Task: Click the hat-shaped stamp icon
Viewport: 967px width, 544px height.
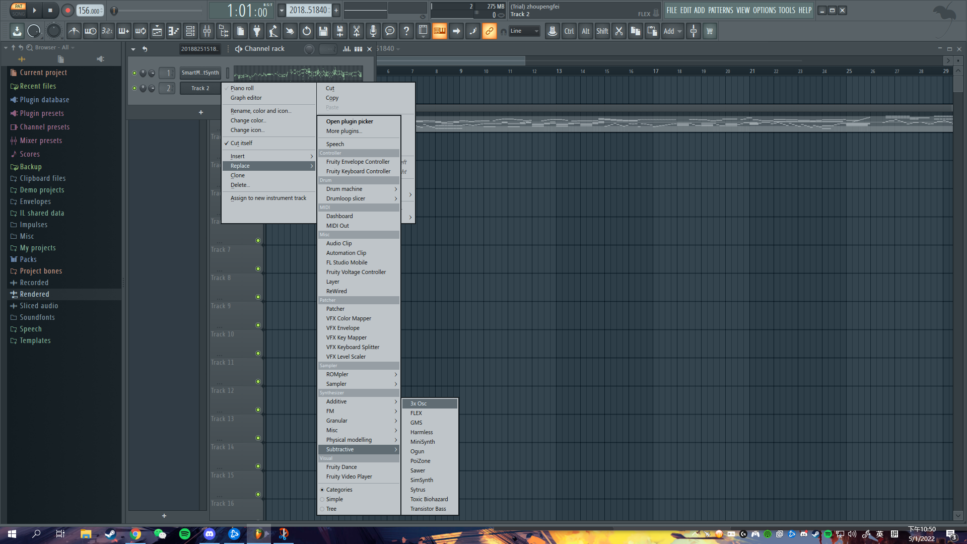Action: point(552,31)
